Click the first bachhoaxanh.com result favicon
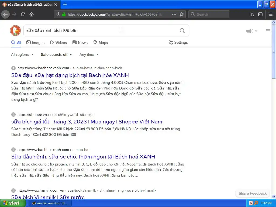 13,68
